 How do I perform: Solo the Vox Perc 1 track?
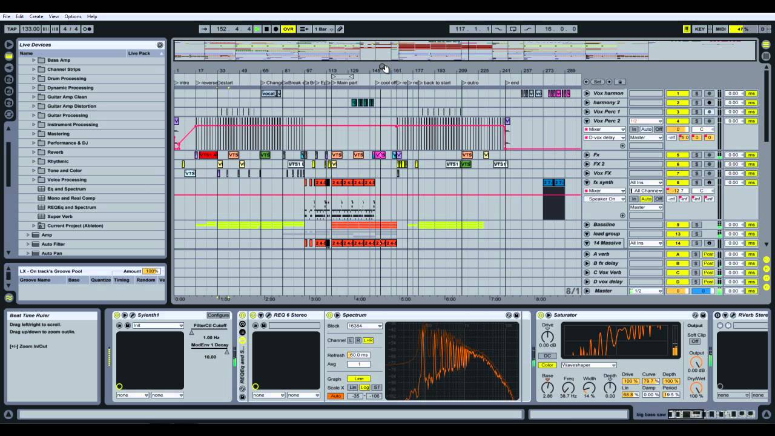coord(696,112)
